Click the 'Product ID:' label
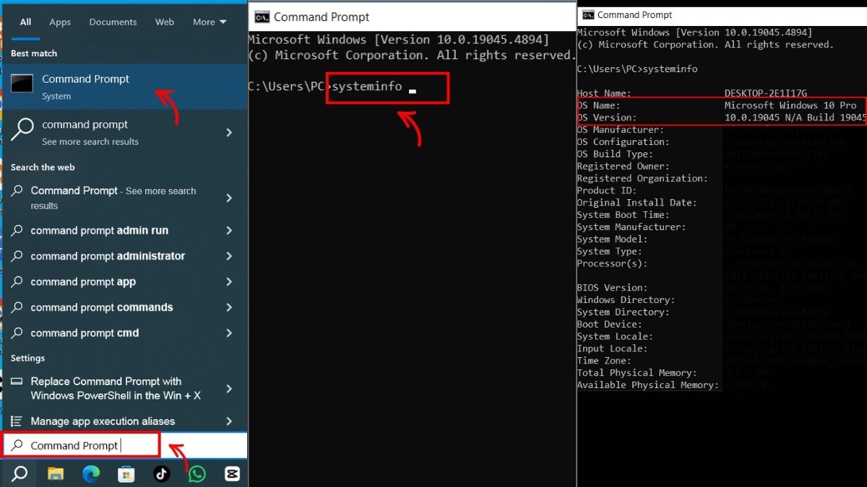Screen dimensions: 867x487 (607, 190)
